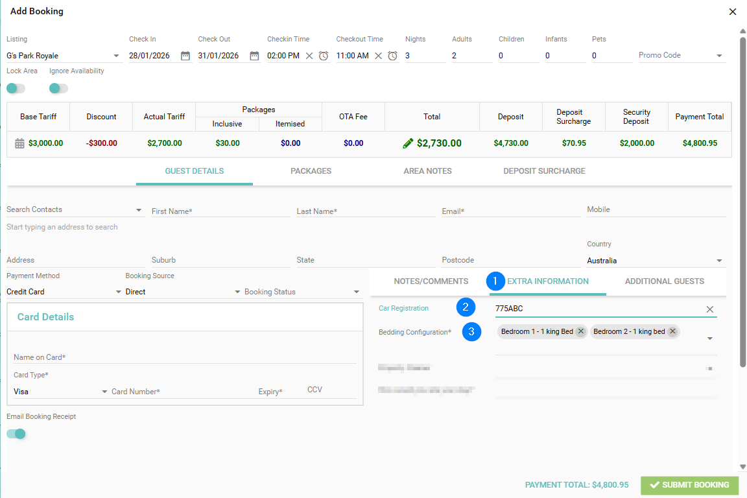The width and height of the screenshot is (747, 498).
Task: Open the Check Out calendar picker
Action: click(254, 56)
